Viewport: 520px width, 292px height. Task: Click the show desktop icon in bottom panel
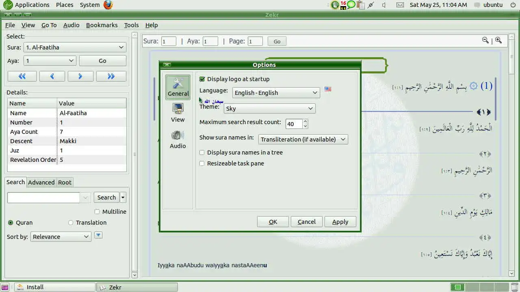pyautogui.click(x=5, y=287)
